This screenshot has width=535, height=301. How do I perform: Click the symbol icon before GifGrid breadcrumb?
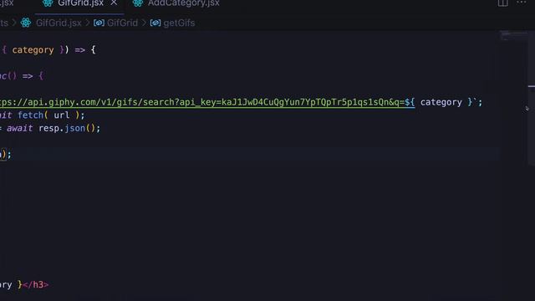[99, 23]
